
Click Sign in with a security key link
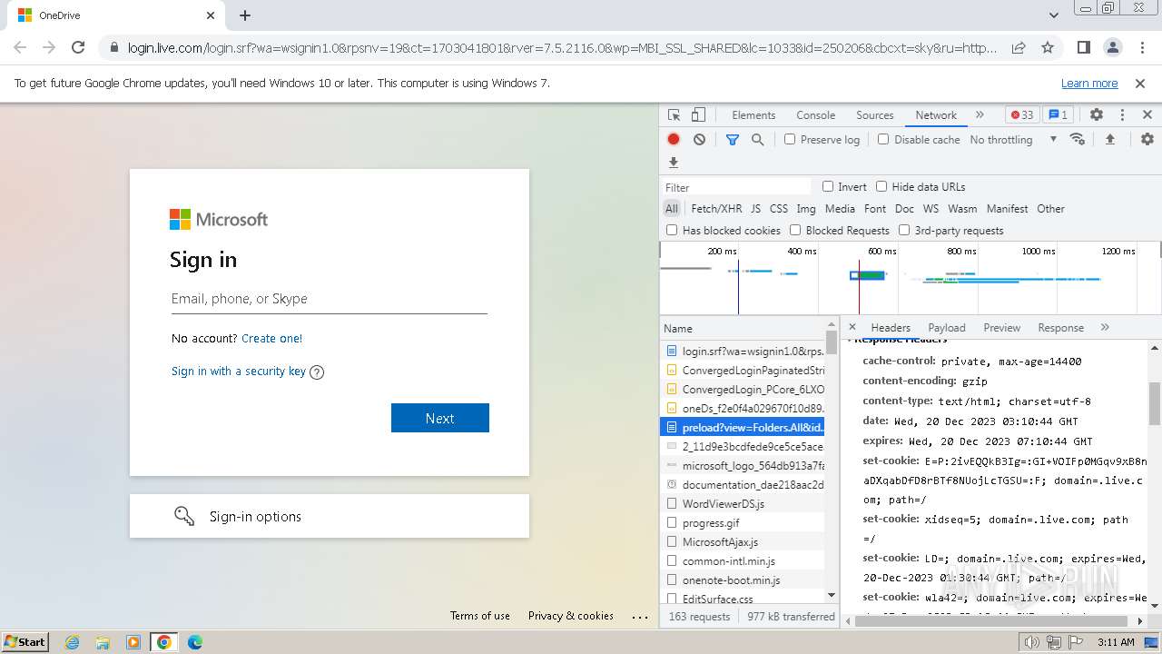click(x=239, y=372)
